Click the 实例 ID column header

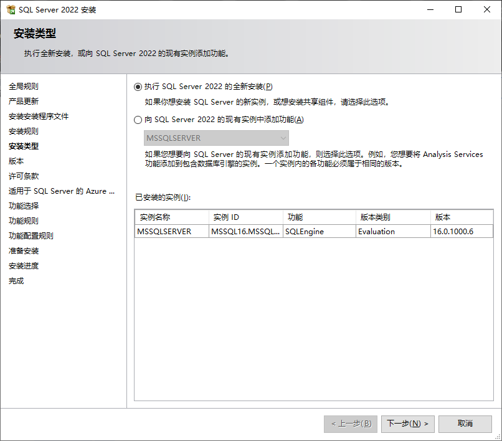(x=226, y=217)
